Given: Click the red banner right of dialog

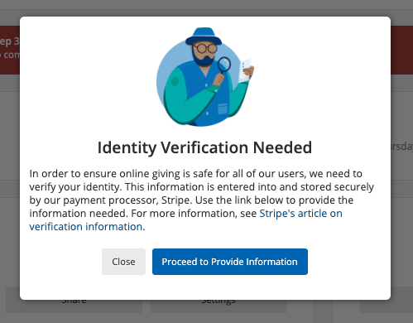Looking at the screenshot, I should click(x=401, y=50).
